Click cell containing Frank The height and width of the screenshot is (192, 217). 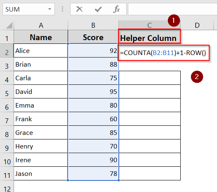(x=41, y=119)
